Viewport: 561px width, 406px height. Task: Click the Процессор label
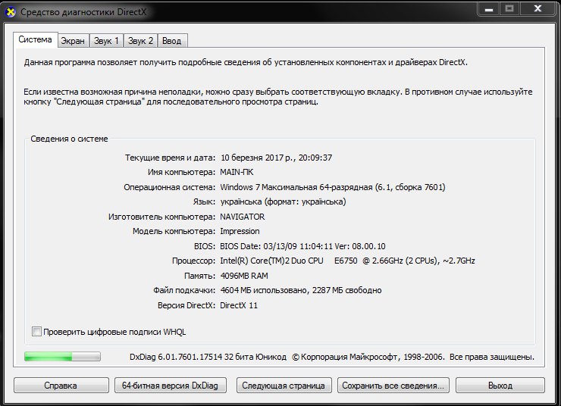(193, 261)
